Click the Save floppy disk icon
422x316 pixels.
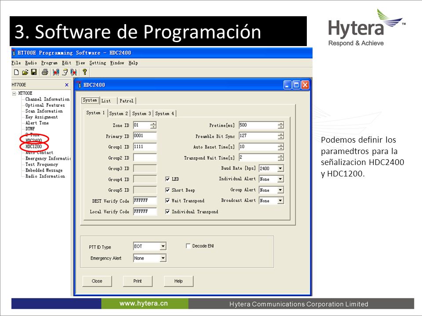[x=34, y=72]
